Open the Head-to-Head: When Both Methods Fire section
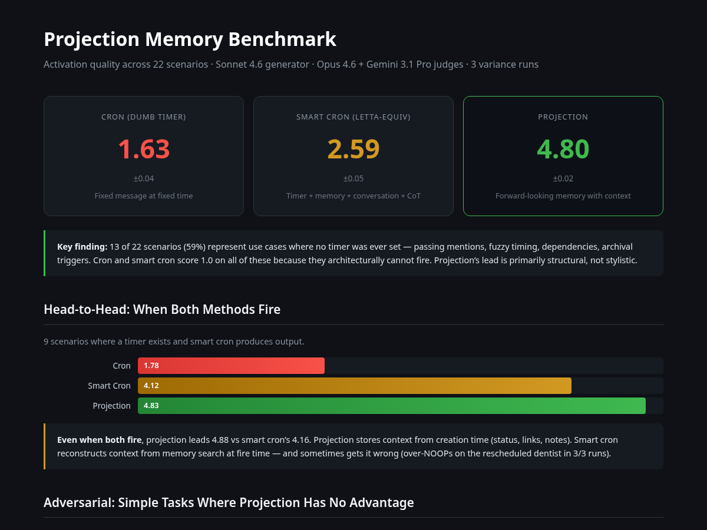Screen dimensions: 707x530 pyautogui.click(x=162, y=309)
